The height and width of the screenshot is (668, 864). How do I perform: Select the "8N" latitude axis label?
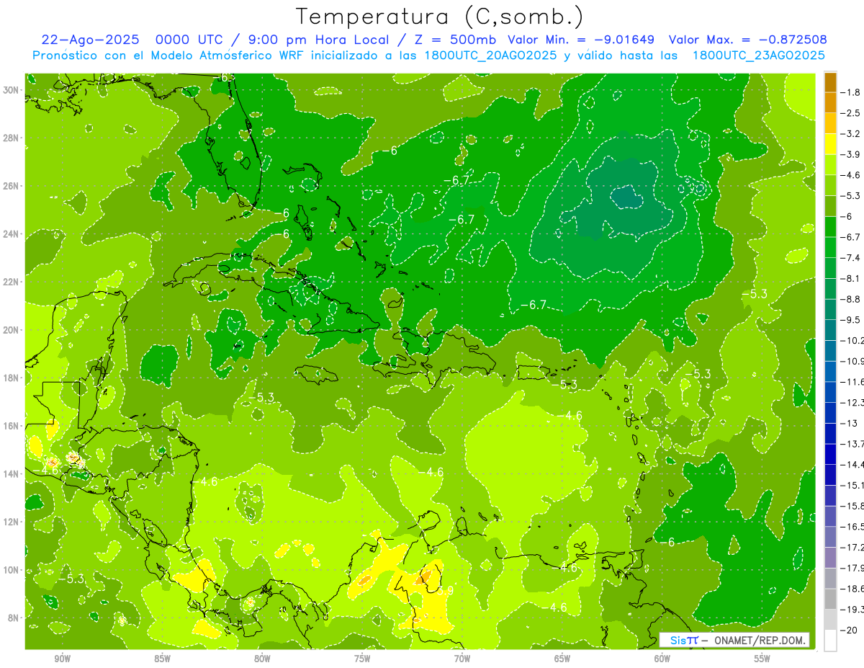click(14, 618)
